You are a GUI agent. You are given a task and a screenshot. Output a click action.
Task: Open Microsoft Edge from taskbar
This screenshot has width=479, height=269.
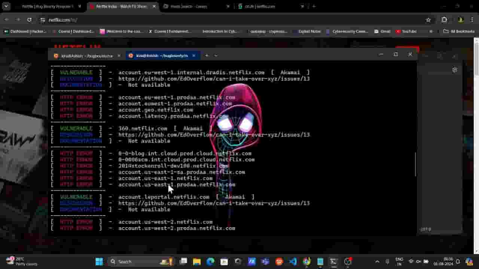(x=210, y=262)
